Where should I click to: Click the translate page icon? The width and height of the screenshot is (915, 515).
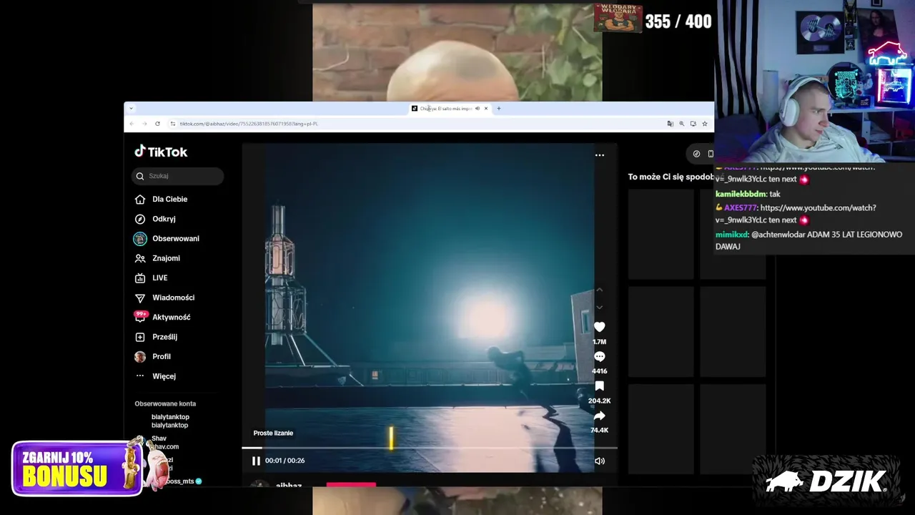[670, 124]
